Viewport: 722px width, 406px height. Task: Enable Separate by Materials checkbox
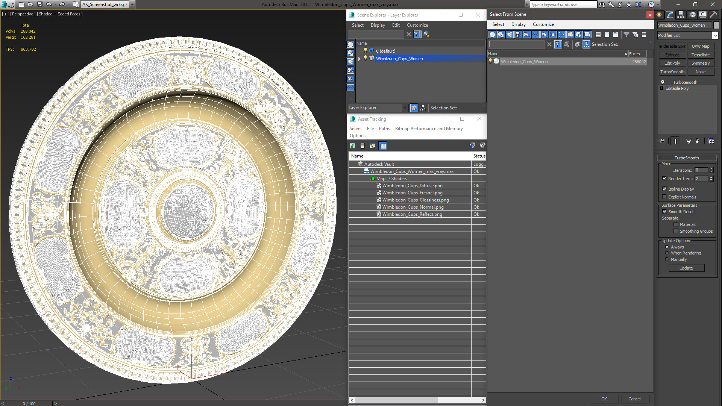coord(676,224)
